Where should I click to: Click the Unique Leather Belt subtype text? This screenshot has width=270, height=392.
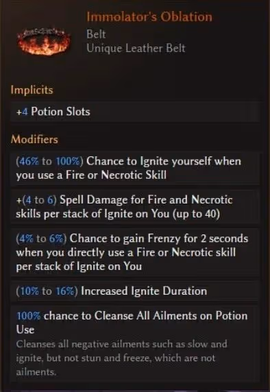click(136, 48)
